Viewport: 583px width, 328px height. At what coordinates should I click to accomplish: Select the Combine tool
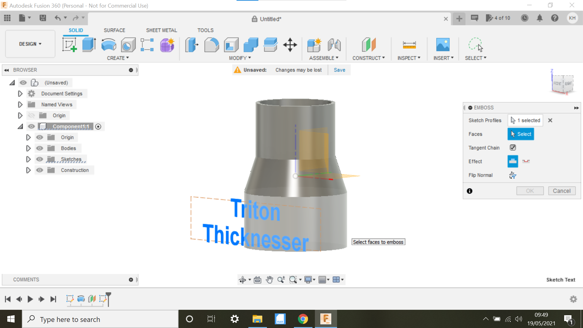pos(251,45)
